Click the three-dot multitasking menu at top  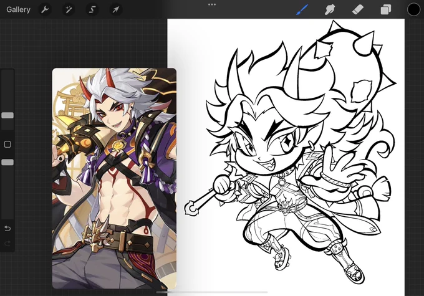[x=212, y=4]
